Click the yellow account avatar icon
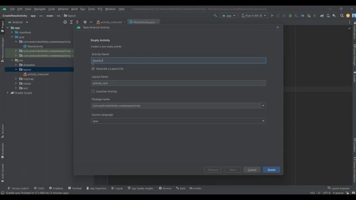Image resolution: width=356 pixels, height=200 pixels. coord(348,16)
